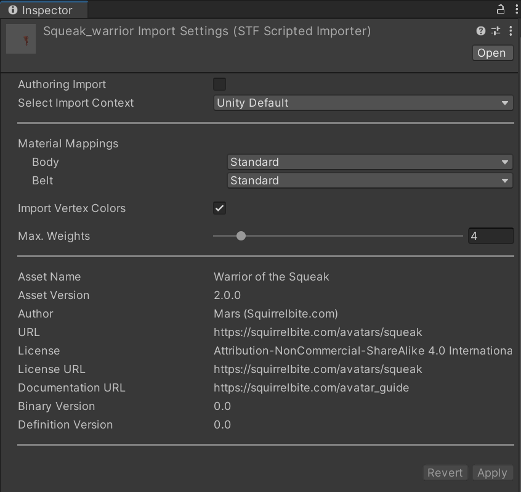
Task: Expand the Select Import Context dropdown
Action: point(363,103)
